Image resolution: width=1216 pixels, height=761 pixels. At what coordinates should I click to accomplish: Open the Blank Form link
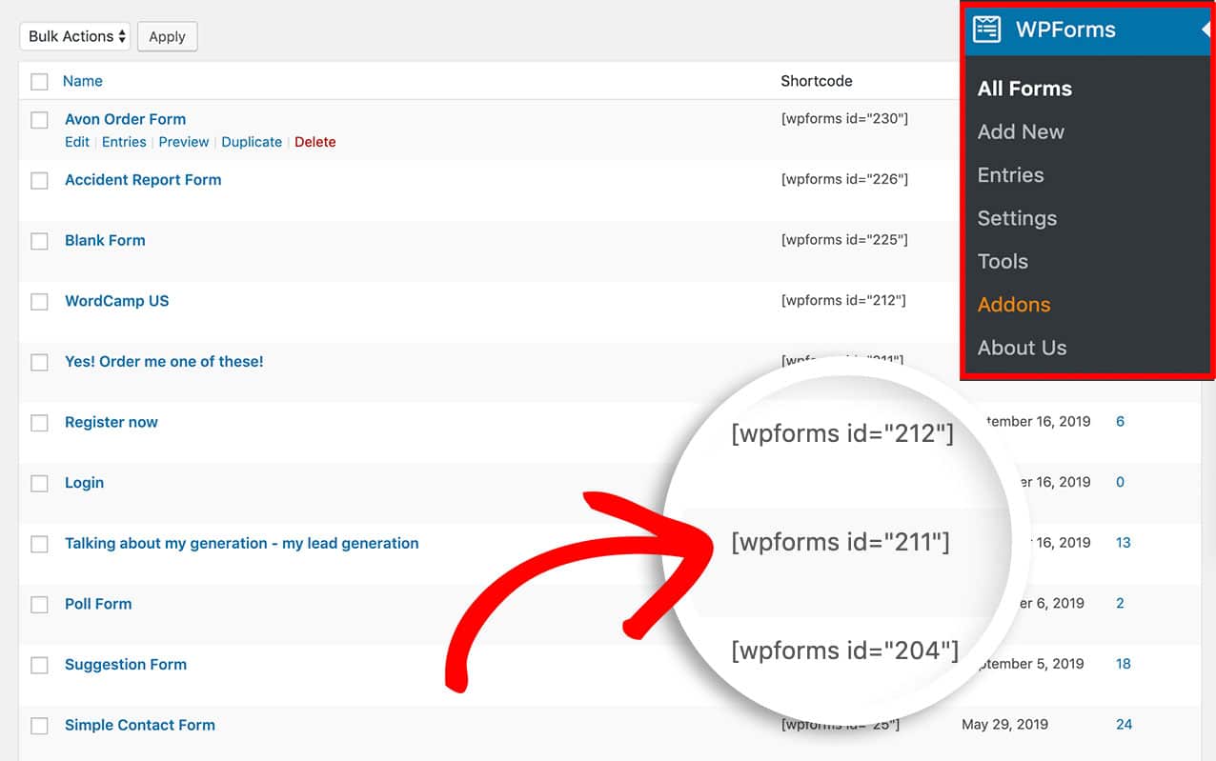point(105,240)
